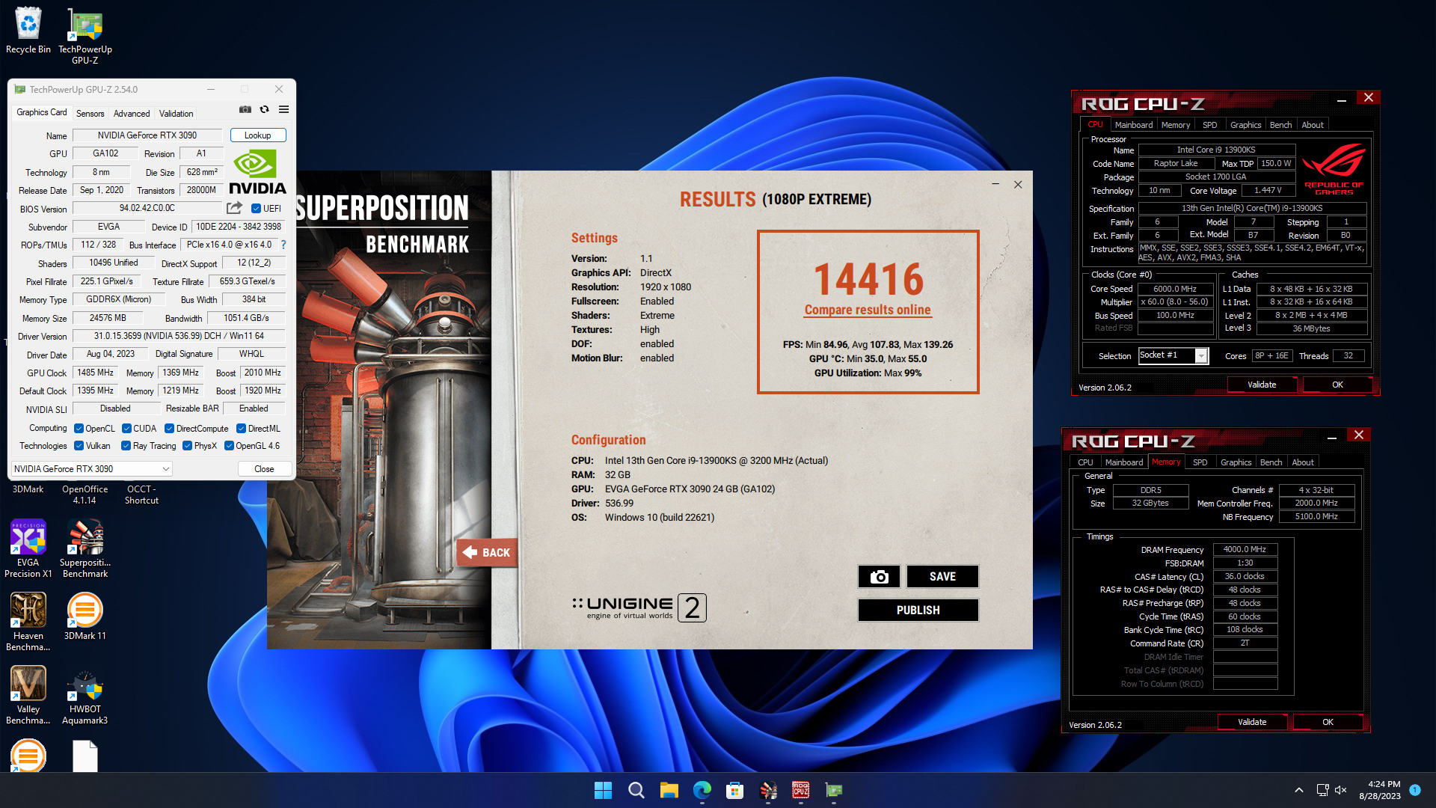
Task: Click the PUBLISH button in Superposition
Action: (918, 610)
